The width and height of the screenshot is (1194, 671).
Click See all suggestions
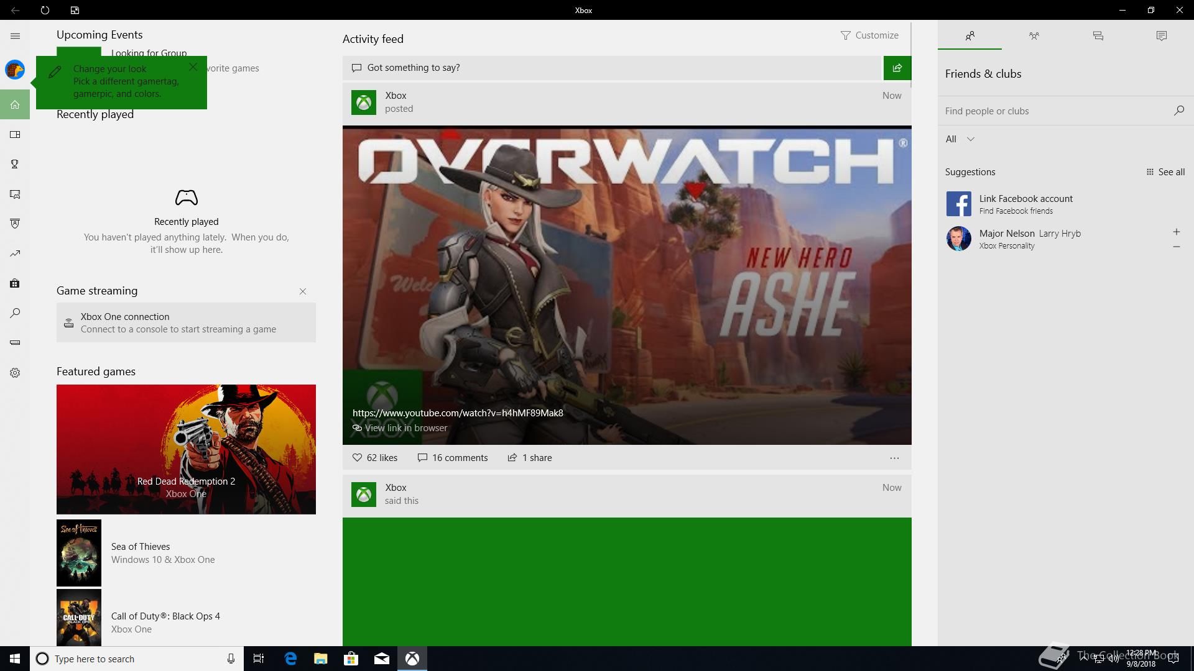1165,172
